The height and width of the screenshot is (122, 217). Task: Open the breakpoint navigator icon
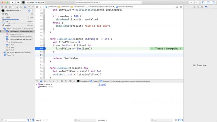tap(29, 7)
